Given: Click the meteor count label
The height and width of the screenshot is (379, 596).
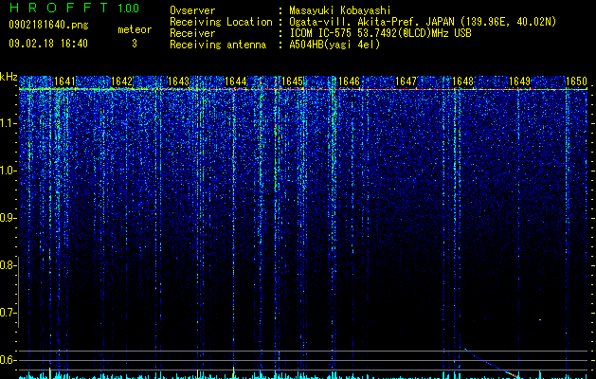Looking at the screenshot, I should click(135, 29).
